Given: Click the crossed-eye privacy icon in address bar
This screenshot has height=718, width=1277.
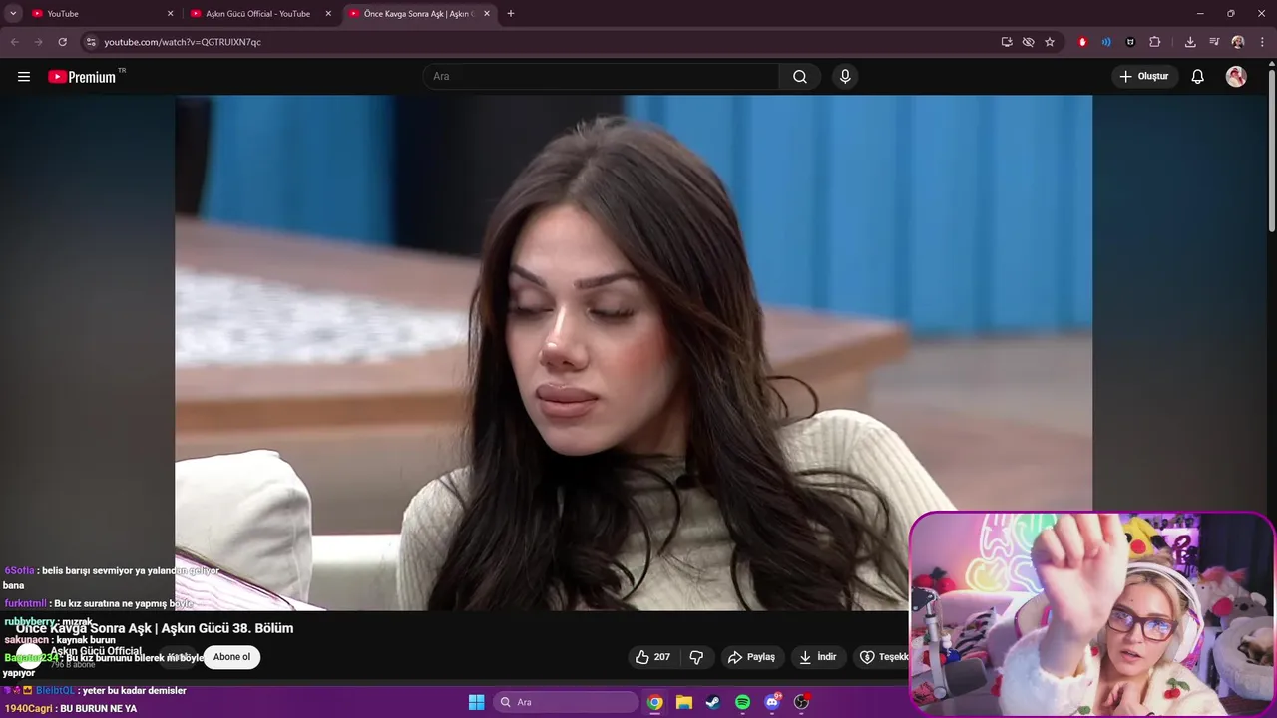Looking at the screenshot, I should coord(1028,42).
